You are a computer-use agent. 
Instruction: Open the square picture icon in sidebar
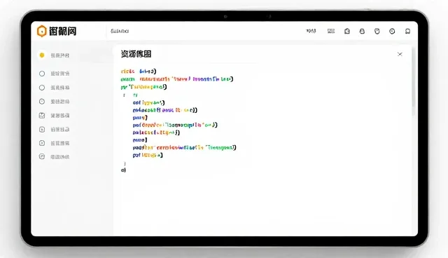coord(42,116)
